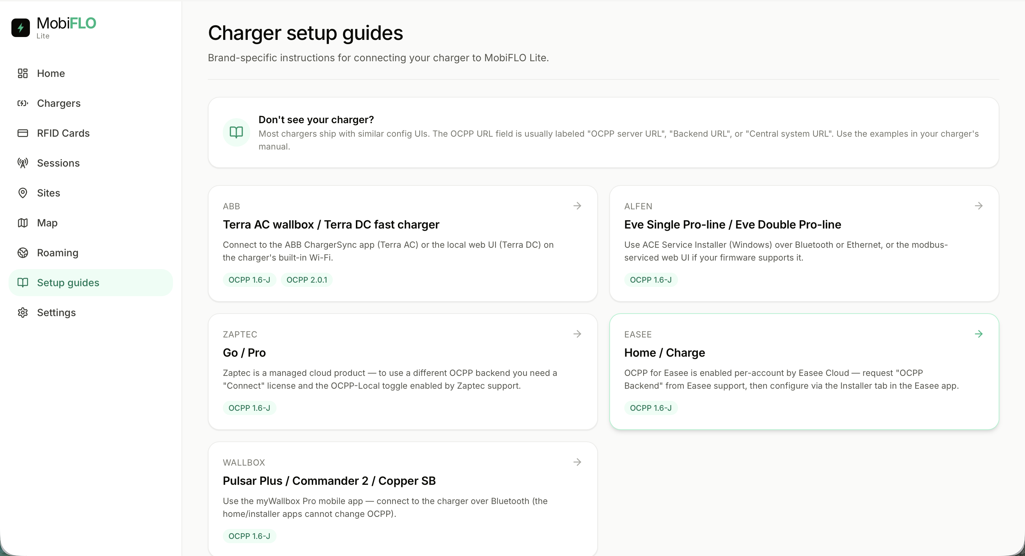Screen dimensions: 1025x556
Task: Go to the Chargers page
Action: point(91,103)
